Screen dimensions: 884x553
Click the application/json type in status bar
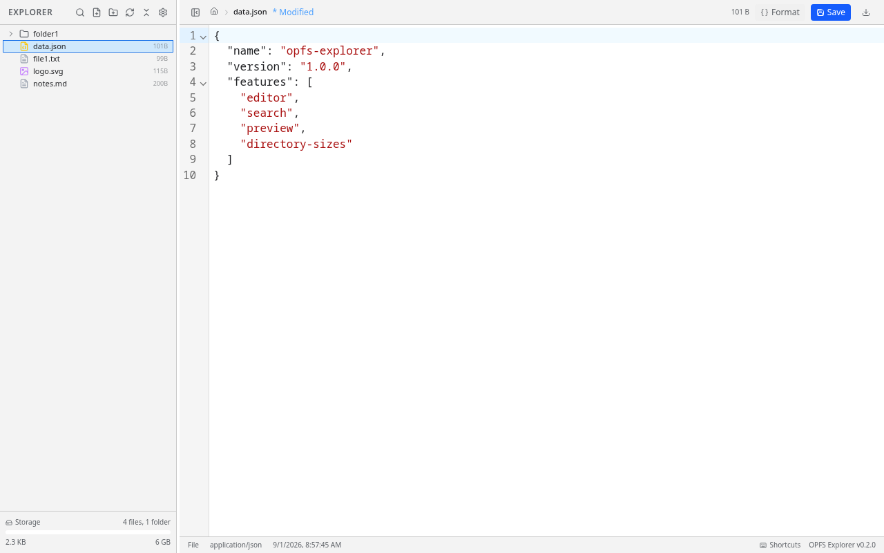coord(236,545)
